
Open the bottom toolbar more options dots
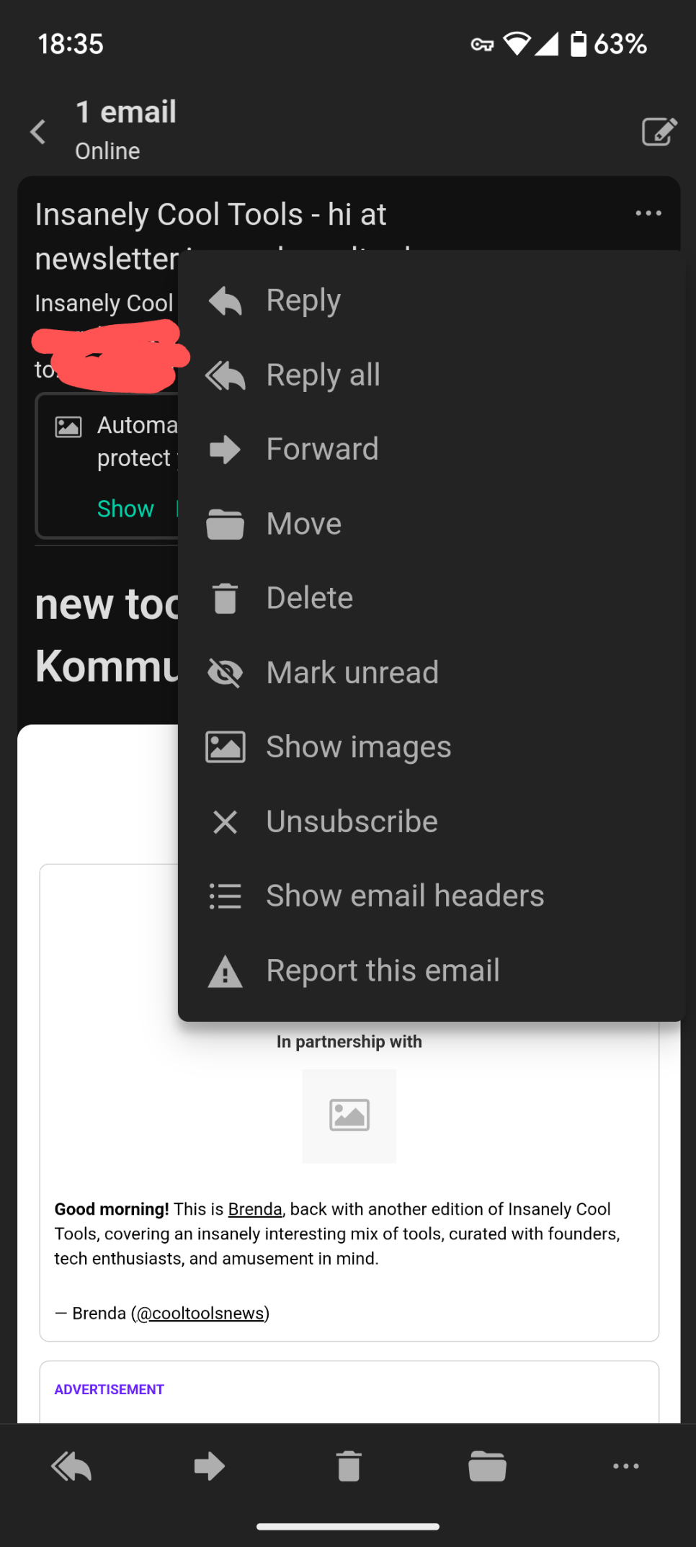(625, 1466)
